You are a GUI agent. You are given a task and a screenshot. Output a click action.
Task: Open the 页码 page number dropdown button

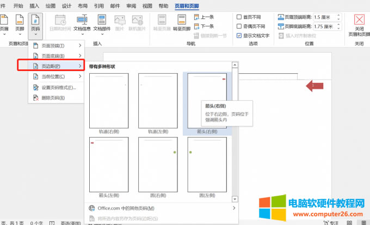coord(35,25)
